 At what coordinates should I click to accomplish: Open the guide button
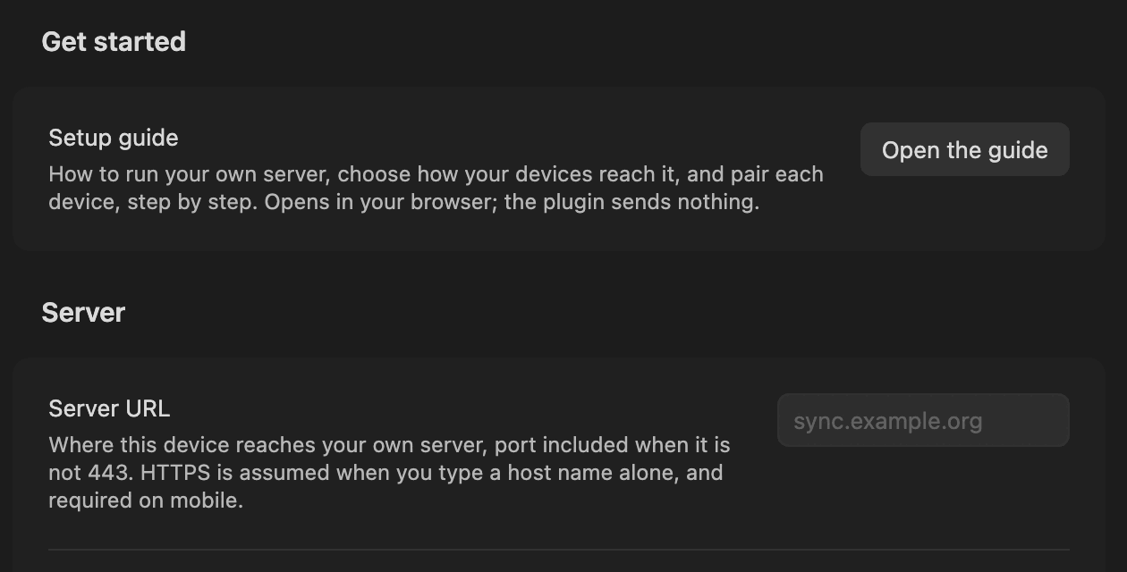coord(964,149)
